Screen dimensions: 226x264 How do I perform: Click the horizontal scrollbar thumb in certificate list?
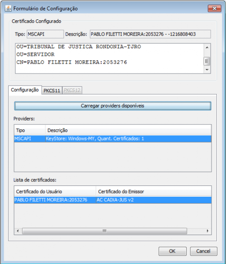104,231
